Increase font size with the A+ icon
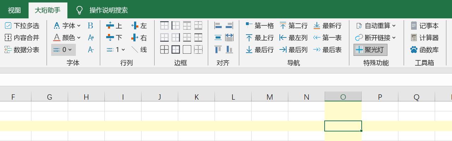This screenshot has height=141, width=452. pyautogui.click(x=91, y=38)
